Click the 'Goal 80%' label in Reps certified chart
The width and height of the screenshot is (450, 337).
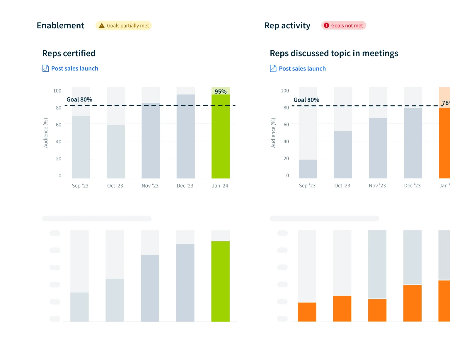(79, 99)
